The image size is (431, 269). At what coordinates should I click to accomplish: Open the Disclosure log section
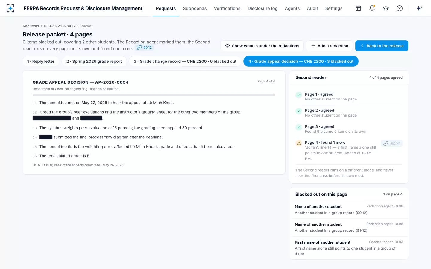point(262,8)
